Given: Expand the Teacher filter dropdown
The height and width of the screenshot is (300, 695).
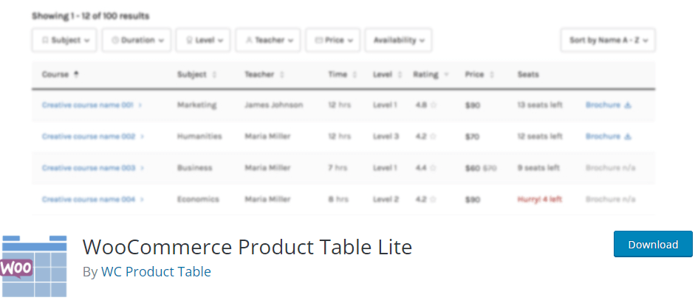Looking at the screenshot, I should point(268,41).
